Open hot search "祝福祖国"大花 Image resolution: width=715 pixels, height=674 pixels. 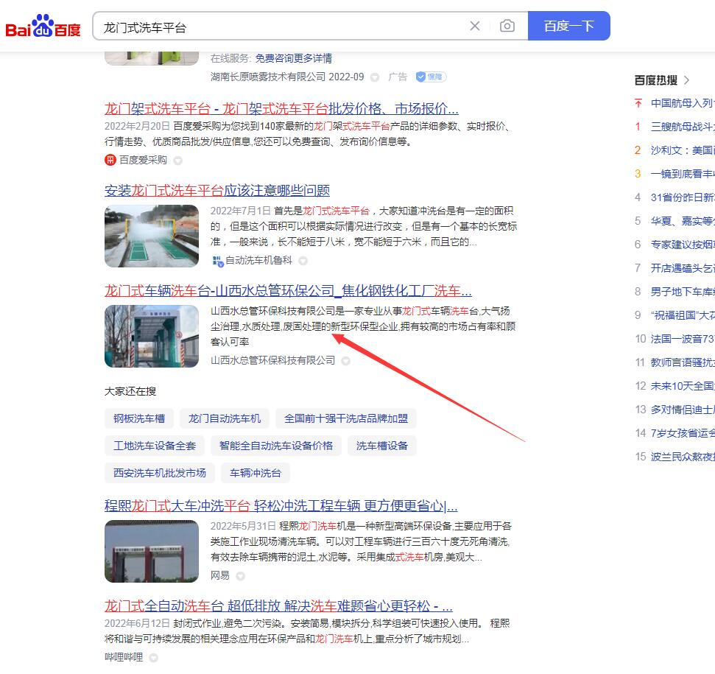pos(683,315)
